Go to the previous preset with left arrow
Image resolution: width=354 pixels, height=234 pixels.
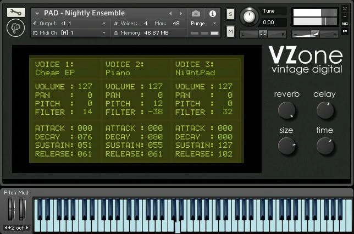pos(170,14)
